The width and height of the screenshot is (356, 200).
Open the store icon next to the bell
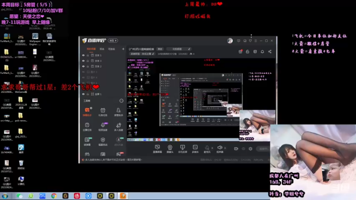pos(255,52)
